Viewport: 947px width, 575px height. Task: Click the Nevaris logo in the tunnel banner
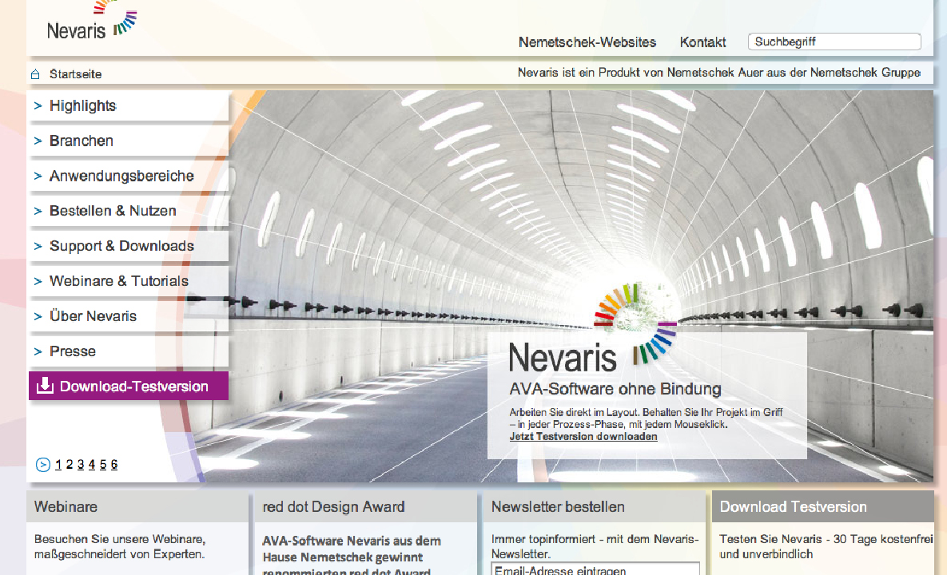pyautogui.click(x=592, y=328)
